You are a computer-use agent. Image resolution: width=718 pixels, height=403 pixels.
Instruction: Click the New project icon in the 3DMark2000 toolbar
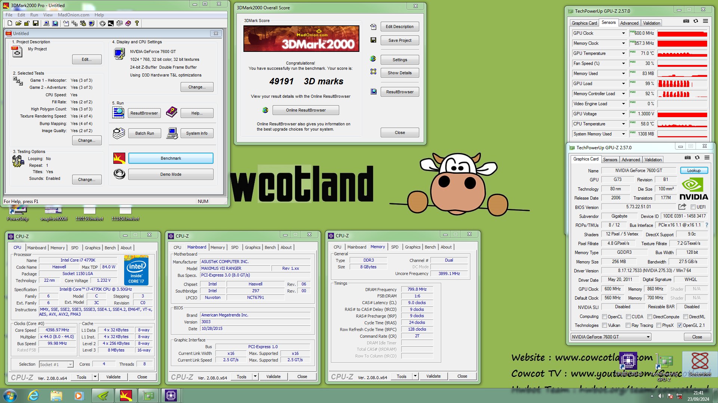coord(10,23)
